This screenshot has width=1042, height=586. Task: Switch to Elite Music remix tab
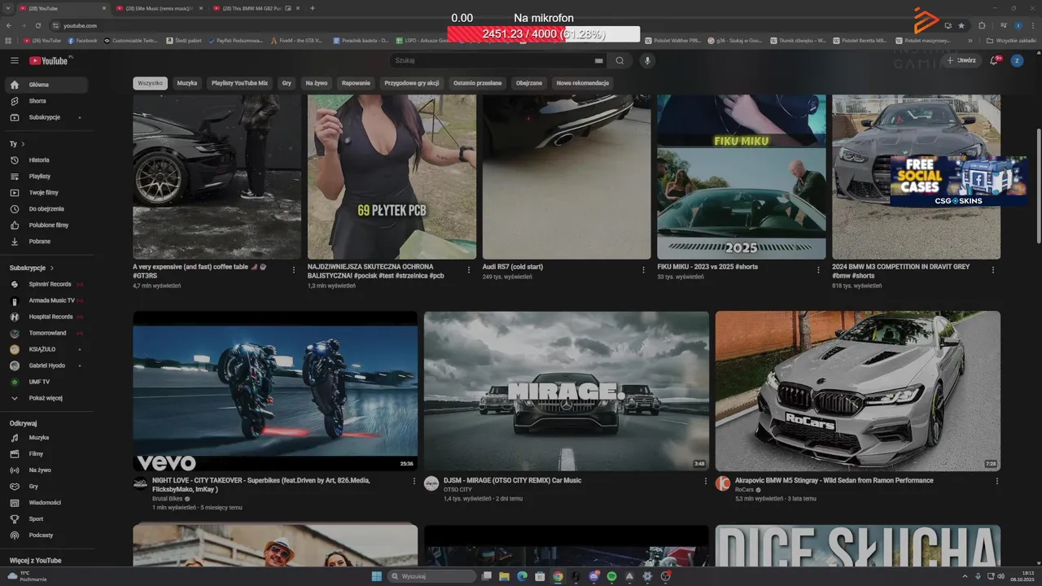(160, 8)
